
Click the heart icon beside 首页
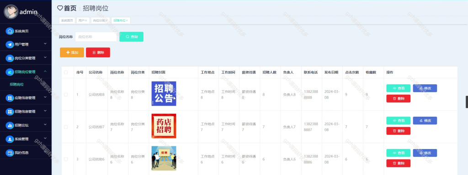(x=60, y=8)
